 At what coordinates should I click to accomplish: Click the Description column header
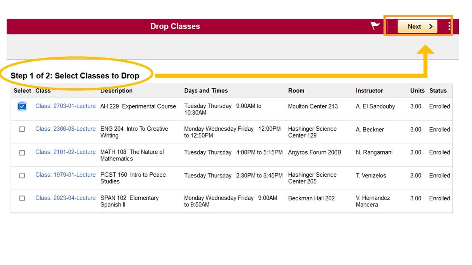116,91
